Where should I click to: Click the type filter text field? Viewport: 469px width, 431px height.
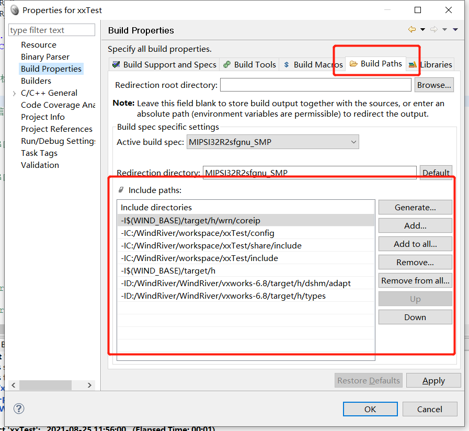pyautogui.click(x=51, y=30)
